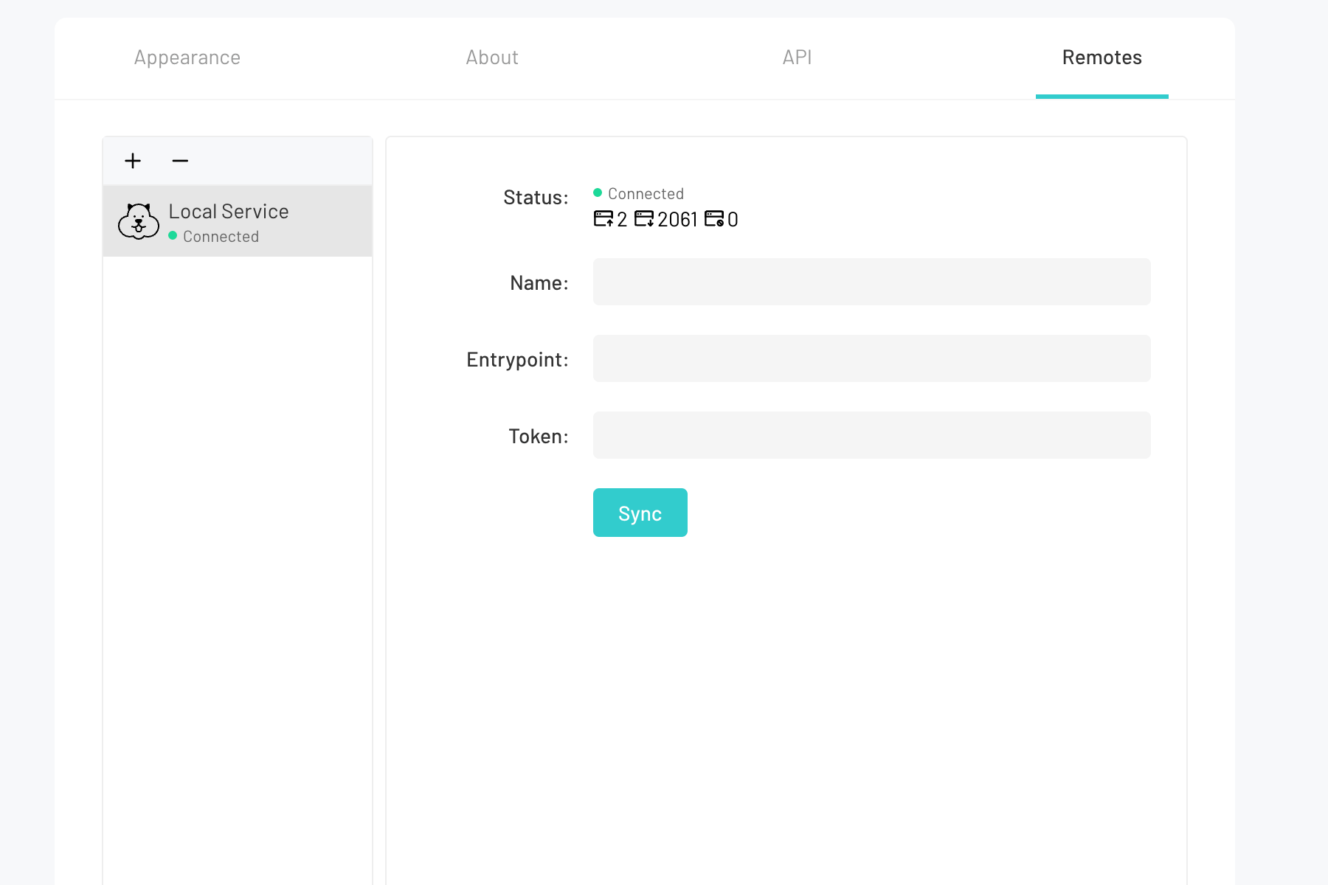The image size is (1328, 885).
Task: Click green status dot in Status row
Action: pyautogui.click(x=598, y=193)
